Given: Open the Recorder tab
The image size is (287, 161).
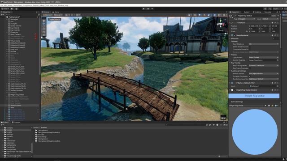Looking at the screenshot, I should pyautogui.click(x=268, y=12).
